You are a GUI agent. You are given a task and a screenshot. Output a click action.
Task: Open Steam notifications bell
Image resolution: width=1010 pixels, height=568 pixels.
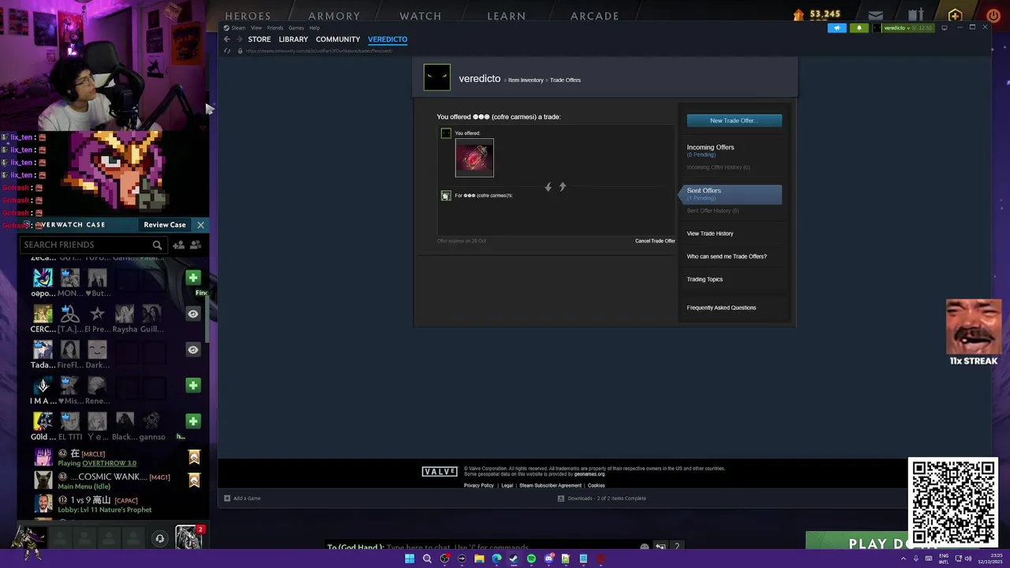[x=859, y=28]
